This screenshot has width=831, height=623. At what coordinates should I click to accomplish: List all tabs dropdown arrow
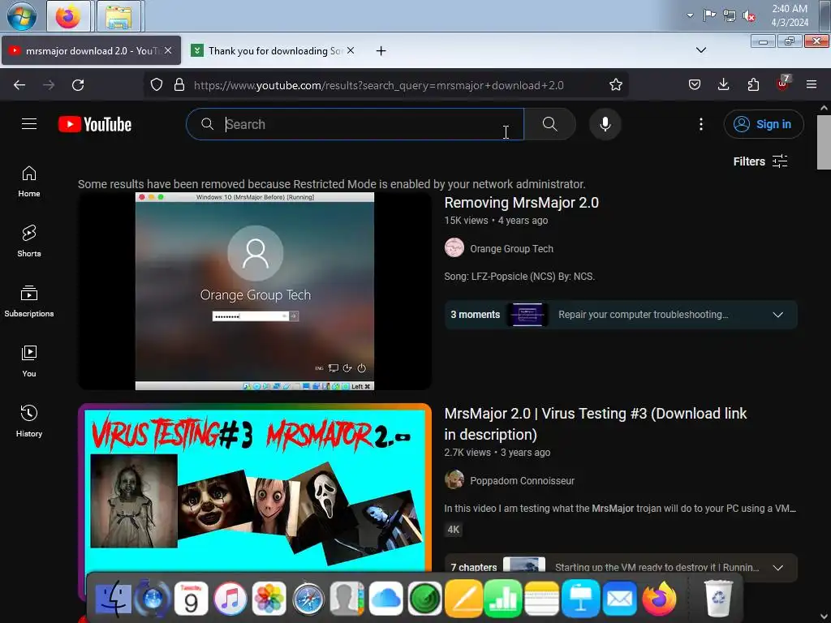tap(700, 50)
